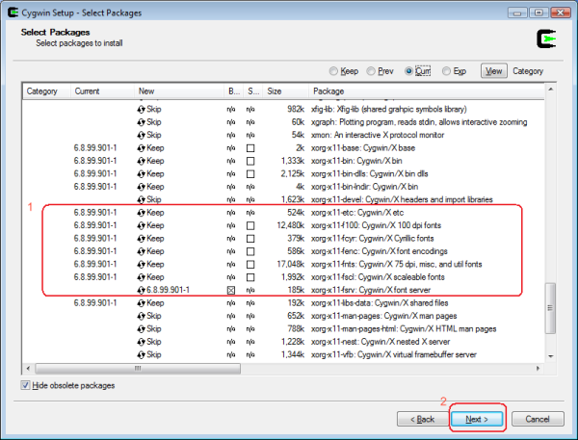Click Keep text in xorg-x11-etc row
The width and height of the screenshot is (578, 440).
click(155, 213)
